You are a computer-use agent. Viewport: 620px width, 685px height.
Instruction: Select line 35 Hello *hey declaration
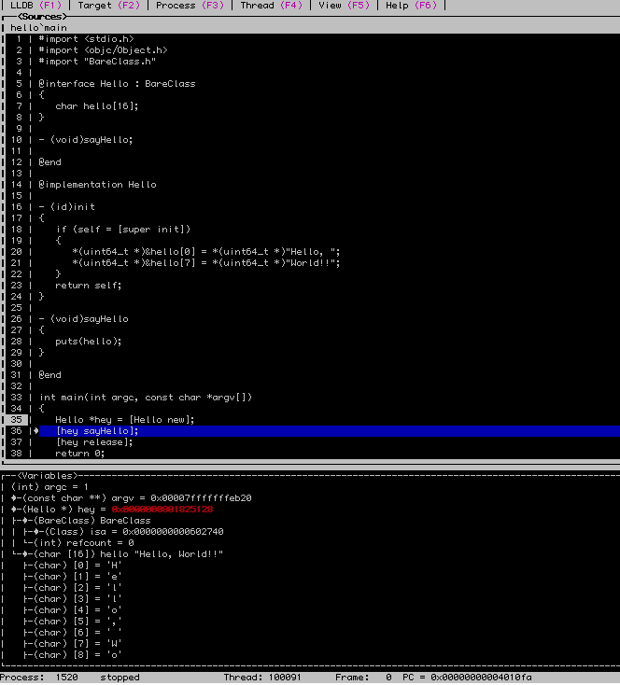tap(124, 420)
